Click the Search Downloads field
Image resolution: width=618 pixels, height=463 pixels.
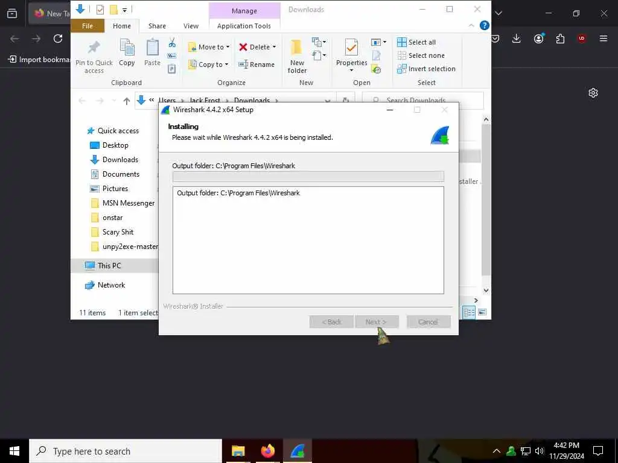click(x=423, y=101)
